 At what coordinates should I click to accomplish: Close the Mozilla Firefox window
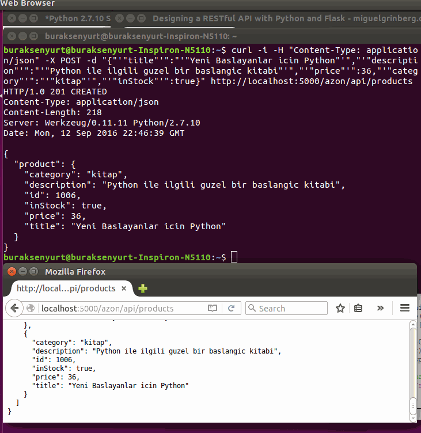click(12, 272)
